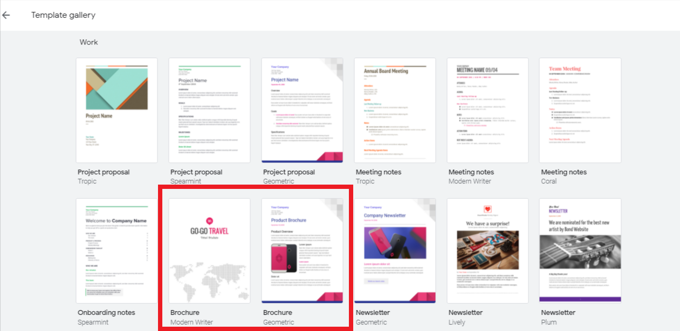Select the Newsletter Plum template
Image resolution: width=680 pixels, height=331 pixels.
(580, 251)
